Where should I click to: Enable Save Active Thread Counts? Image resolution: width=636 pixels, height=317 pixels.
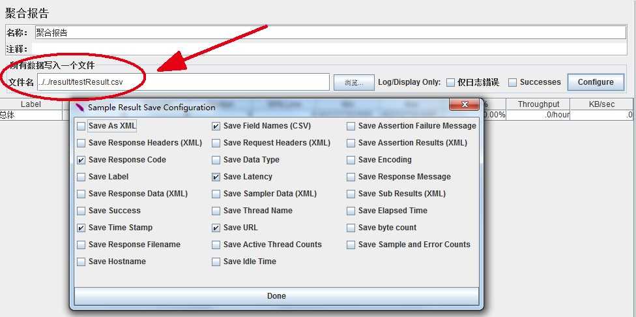click(216, 245)
